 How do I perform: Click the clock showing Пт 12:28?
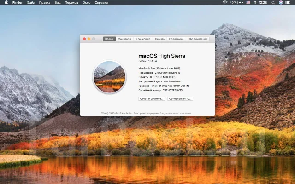click(260, 2)
